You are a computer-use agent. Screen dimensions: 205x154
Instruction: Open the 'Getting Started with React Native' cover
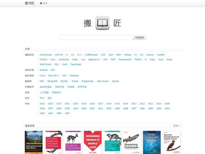pos(33,142)
